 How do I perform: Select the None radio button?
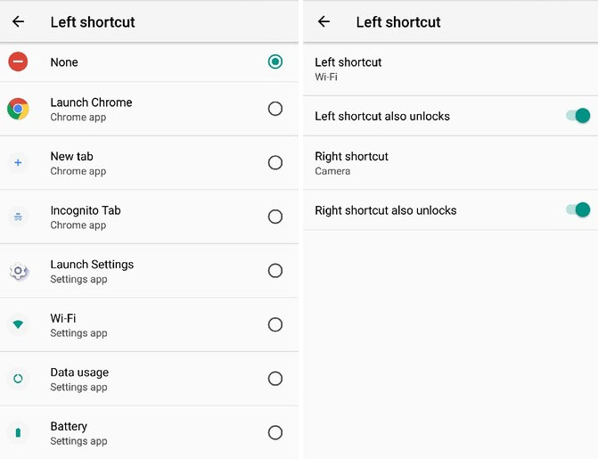point(275,61)
